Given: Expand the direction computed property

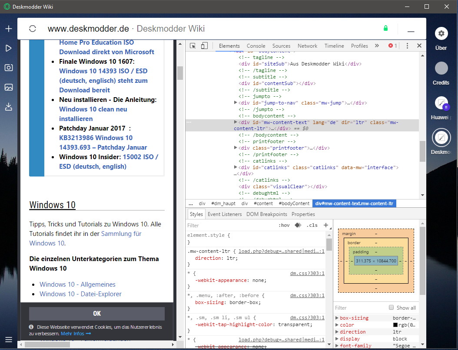Looking at the screenshot, I should 337,332.
